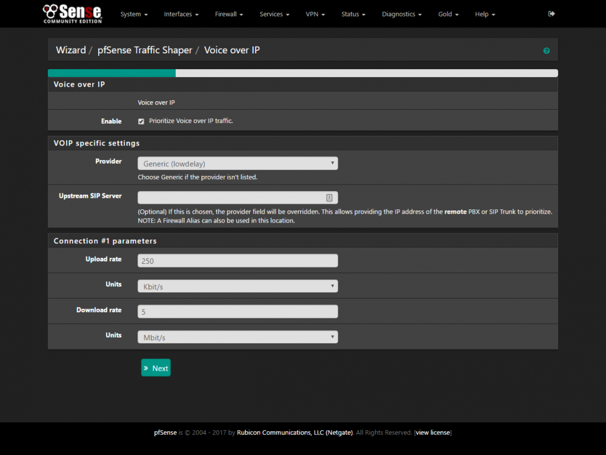Open the Upload rate Units dropdown showing Kbit/s
Viewport: 606px width, 455px height.
click(238, 286)
